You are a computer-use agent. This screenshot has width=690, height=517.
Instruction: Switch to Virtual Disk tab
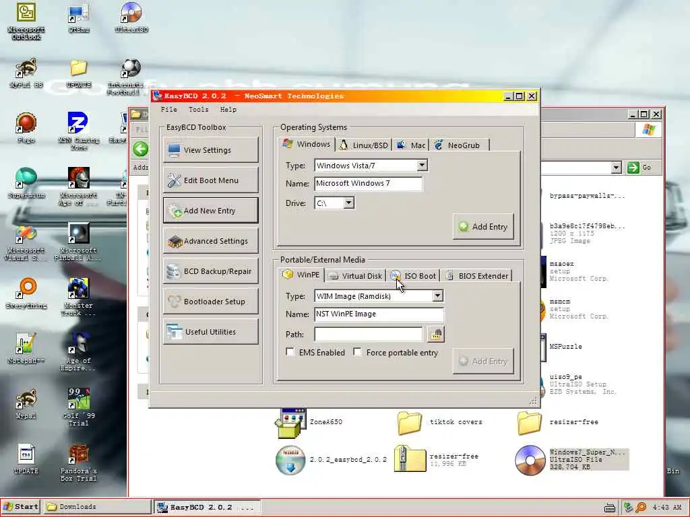point(356,275)
